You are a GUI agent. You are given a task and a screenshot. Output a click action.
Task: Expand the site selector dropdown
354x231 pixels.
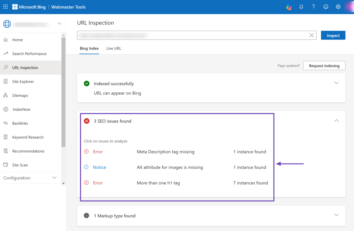click(59, 23)
